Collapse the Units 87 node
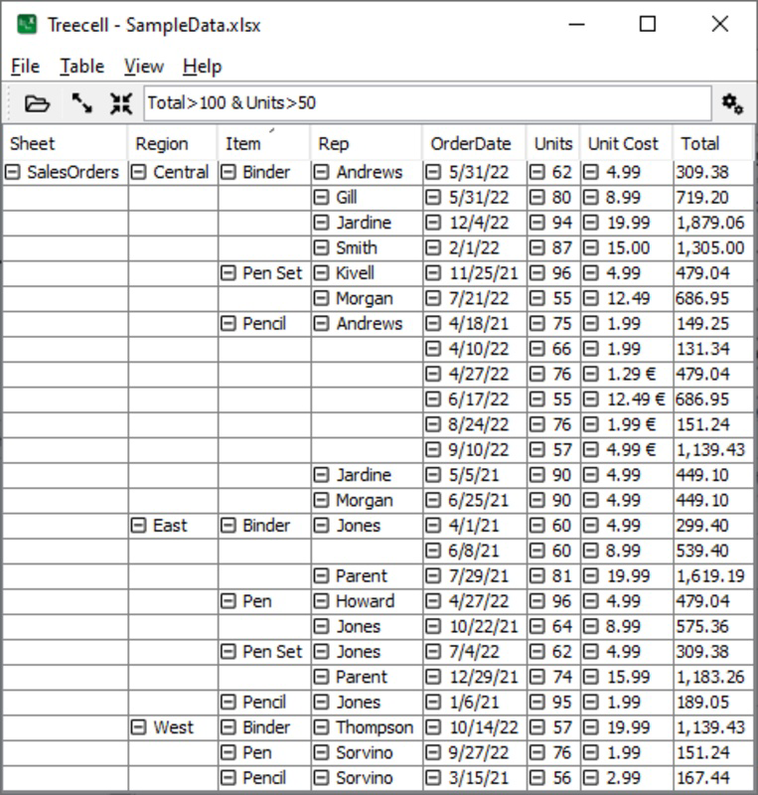This screenshot has width=758, height=795. tap(536, 247)
